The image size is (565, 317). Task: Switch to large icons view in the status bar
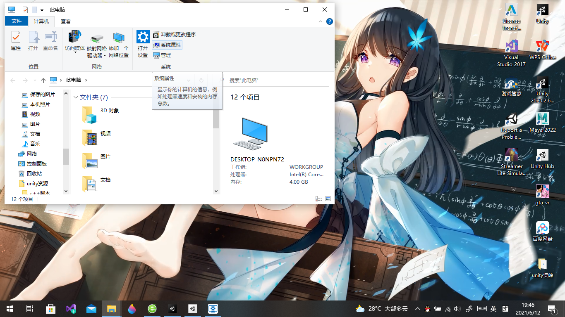click(x=328, y=199)
